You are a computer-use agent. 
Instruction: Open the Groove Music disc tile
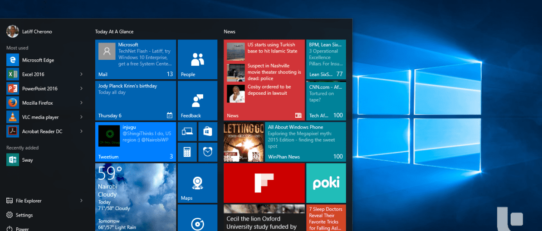pyautogui.click(x=197, y=217)
